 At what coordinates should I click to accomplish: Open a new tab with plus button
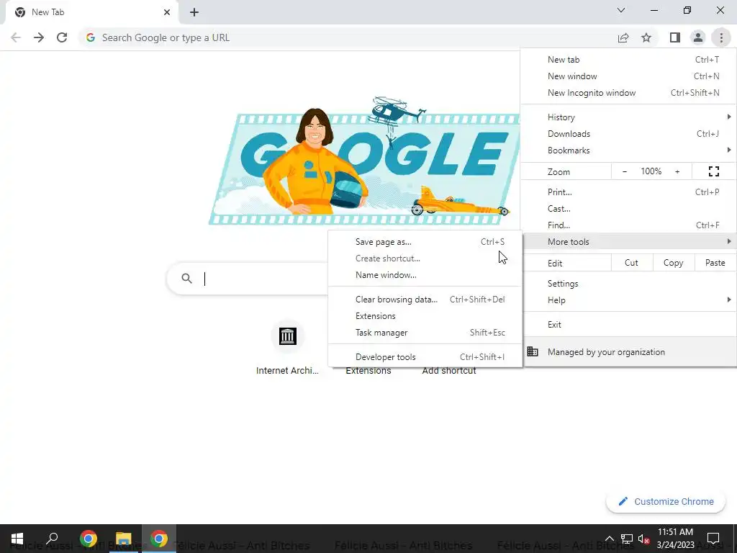click(194, 12)
